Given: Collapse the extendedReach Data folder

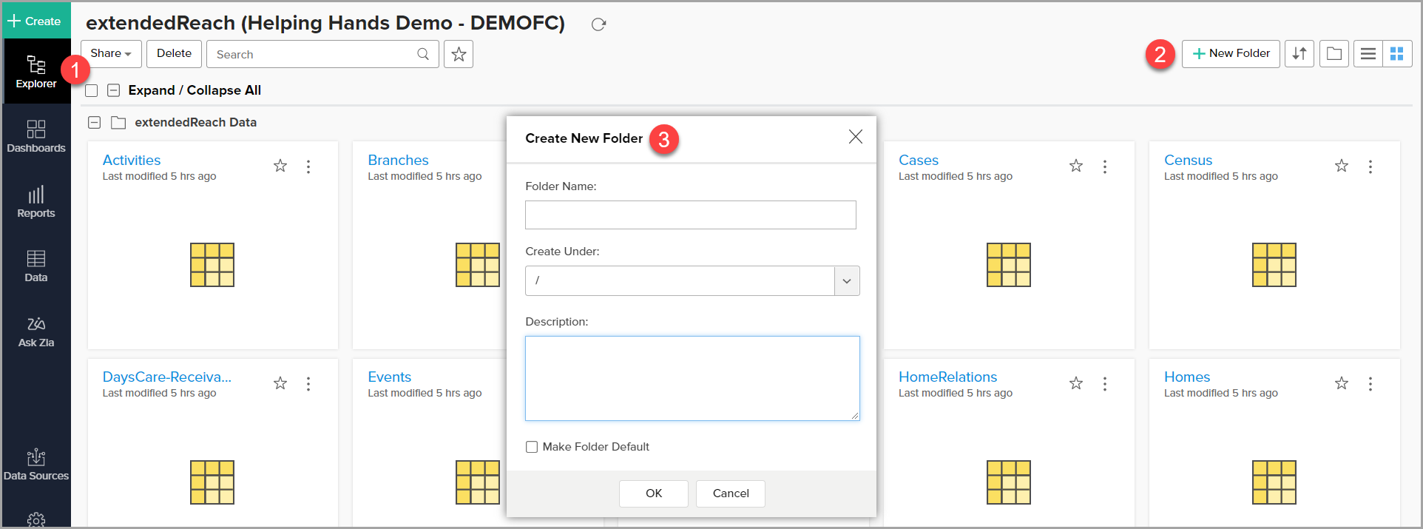Looking at the screenshot, I should pos(94,122).
